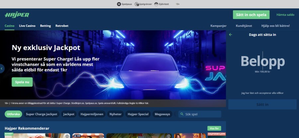The height and width of the screenshot is (138, 299).
Task: Click Självtest text link in top bar
Action: pos(164,4)
